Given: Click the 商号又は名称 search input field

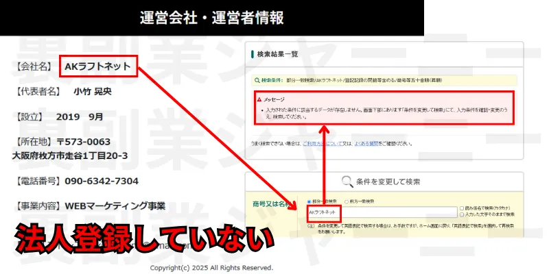Looking at the screenshot, I should click(383, 212).
